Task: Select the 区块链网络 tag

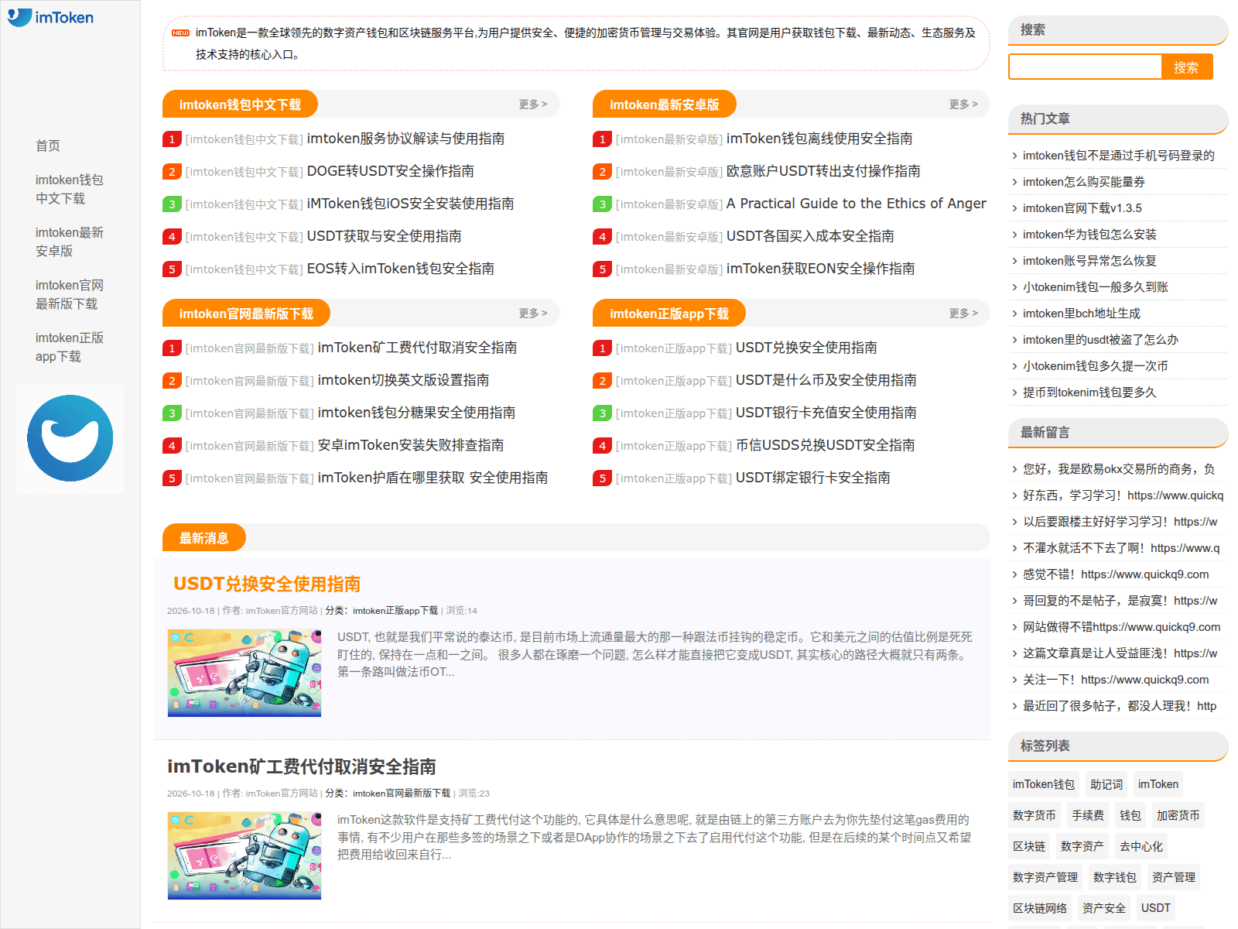Action: click(1040, 908)
